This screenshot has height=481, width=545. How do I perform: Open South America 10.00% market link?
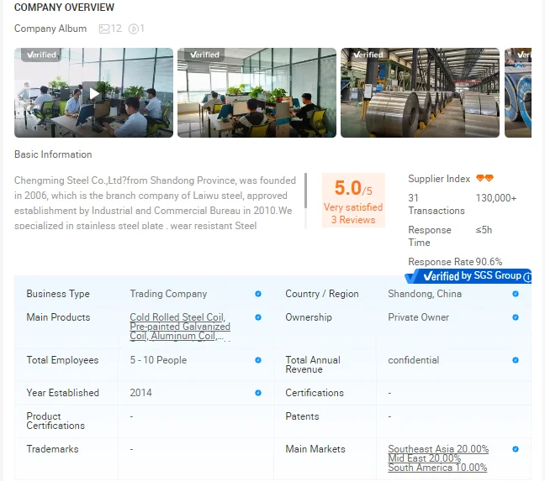click(437, 468)
